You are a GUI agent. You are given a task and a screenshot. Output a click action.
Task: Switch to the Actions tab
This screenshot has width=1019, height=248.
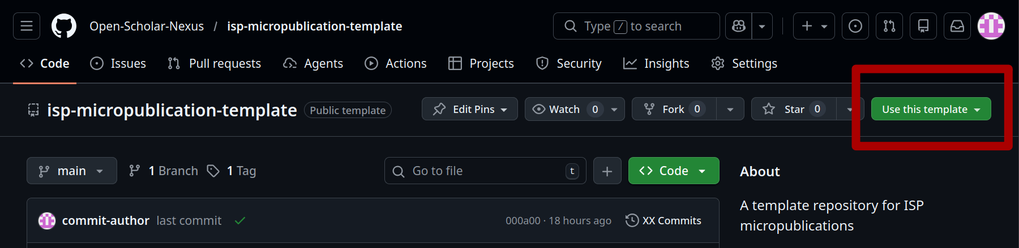tap(396, 63)
